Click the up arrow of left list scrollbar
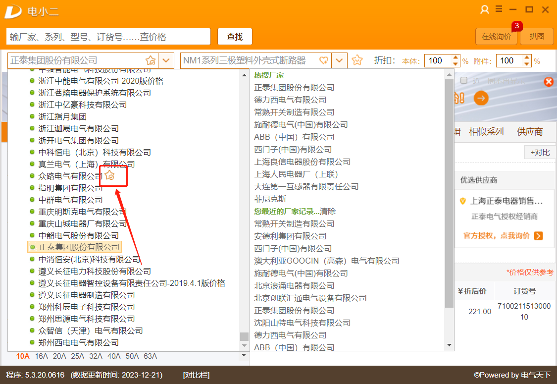This screenshot has width=557, height=384. tap(244, 75)
